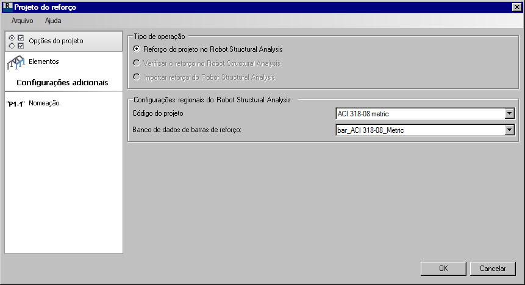Expand the Banco de dados de barras dropdown arrow
Screen dimensions: 525x285
click(509, 130)
